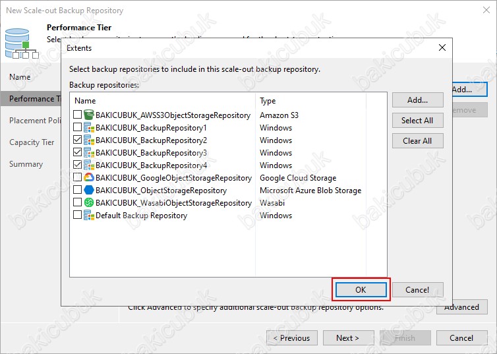Select BAKICUBUK_ObjectStorageRepository name text
The width and height of the screenshot is (497, 354).
tap(161, 190)
